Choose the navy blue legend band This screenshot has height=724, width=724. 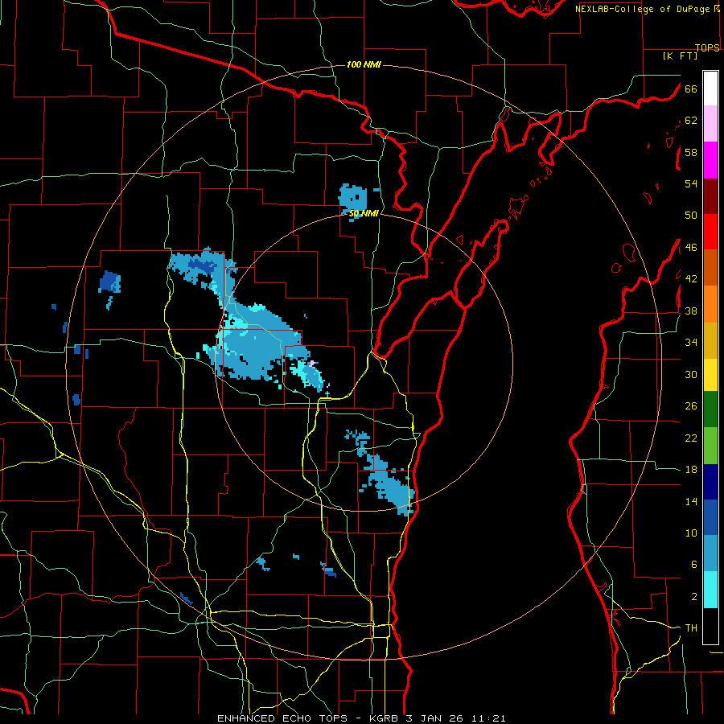[710, 482]
